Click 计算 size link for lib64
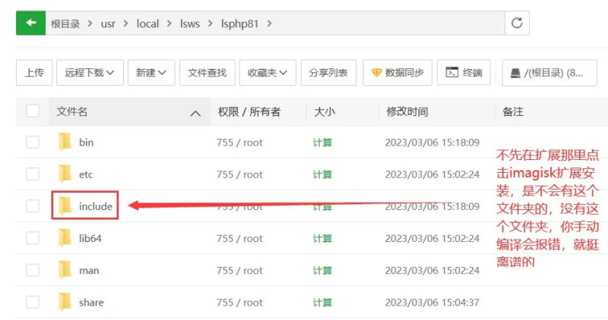The width and height of the screenshot is (608, 320). (x=322, y=238)
